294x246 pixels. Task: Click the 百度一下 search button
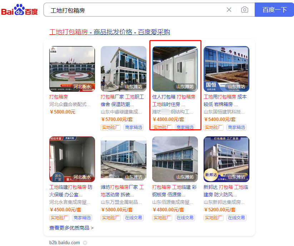point(274,10)
